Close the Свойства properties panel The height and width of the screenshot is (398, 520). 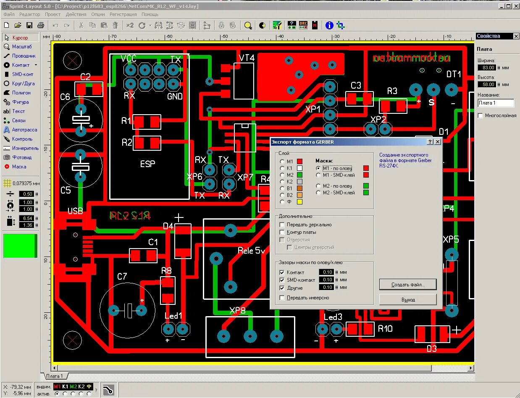[516, 37]
